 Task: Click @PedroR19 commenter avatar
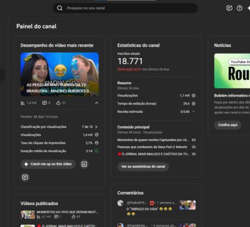[120, 203]
